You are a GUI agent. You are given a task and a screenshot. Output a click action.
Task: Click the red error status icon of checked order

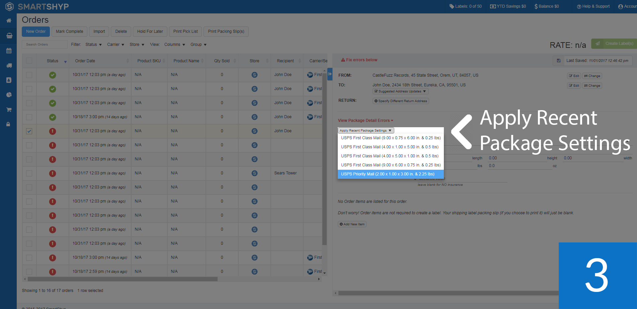[53, 131]
